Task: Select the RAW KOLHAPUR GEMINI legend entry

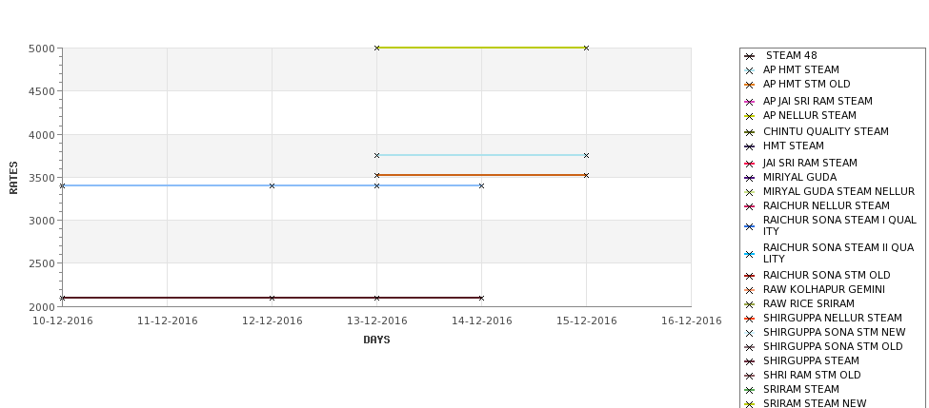Action: point(815,290)
